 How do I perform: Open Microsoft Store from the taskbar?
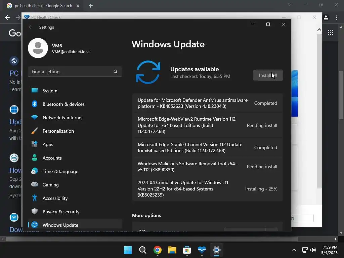(x=187, y=250)
